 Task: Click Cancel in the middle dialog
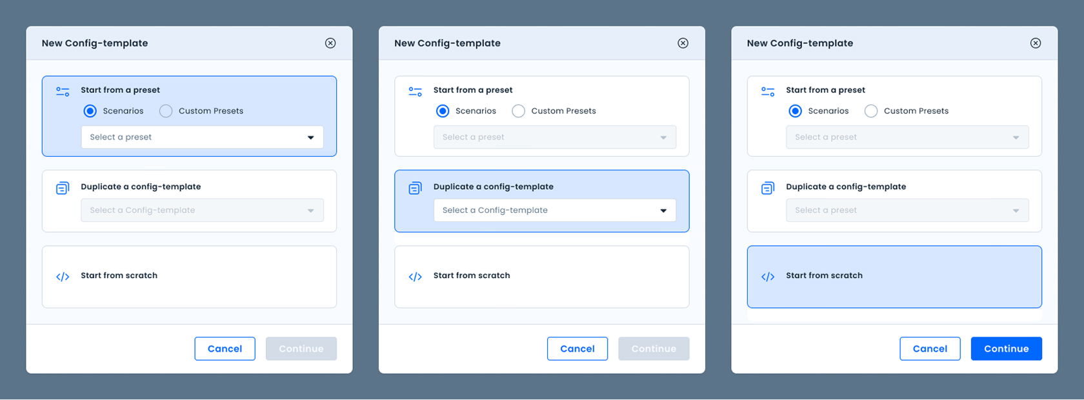point(577,348)
